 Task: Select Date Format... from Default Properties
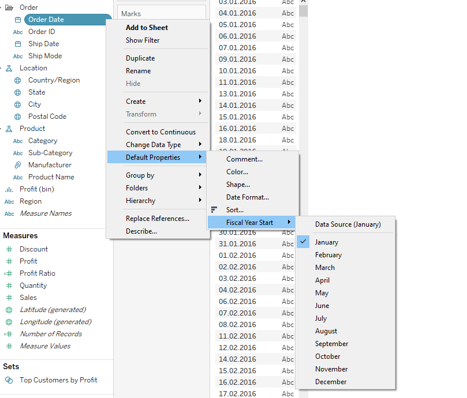(x=247, y=197)
